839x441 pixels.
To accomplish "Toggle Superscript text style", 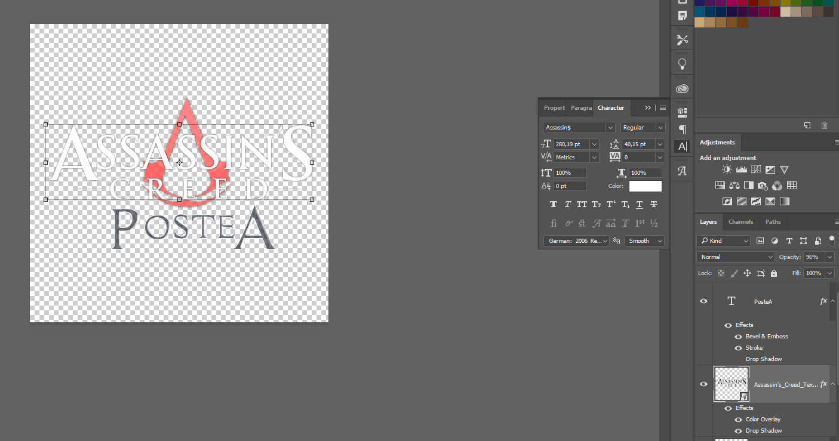I will click(611, 205).
